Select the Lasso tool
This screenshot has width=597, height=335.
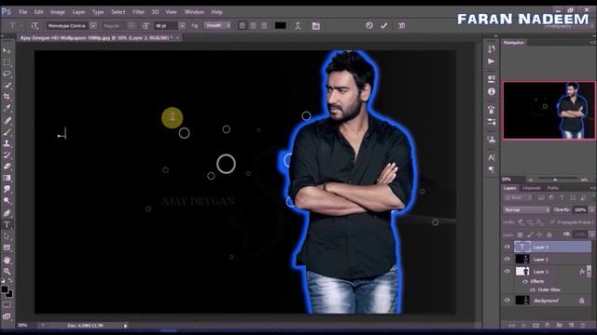click(7, 74)
